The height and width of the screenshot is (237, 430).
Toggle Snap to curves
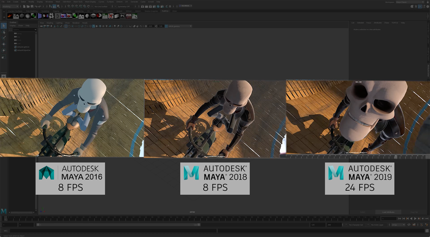coord(73,6)
